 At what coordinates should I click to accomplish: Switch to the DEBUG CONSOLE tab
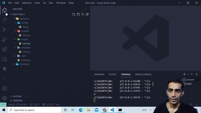[143, 74]
